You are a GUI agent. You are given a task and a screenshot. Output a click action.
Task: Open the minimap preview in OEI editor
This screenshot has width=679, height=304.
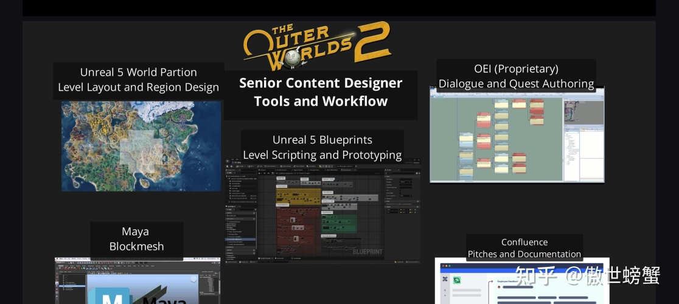(x=583, y=112)
